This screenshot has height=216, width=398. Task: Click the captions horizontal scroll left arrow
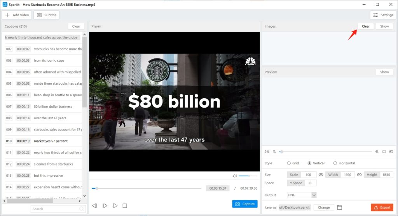(4, 201)
